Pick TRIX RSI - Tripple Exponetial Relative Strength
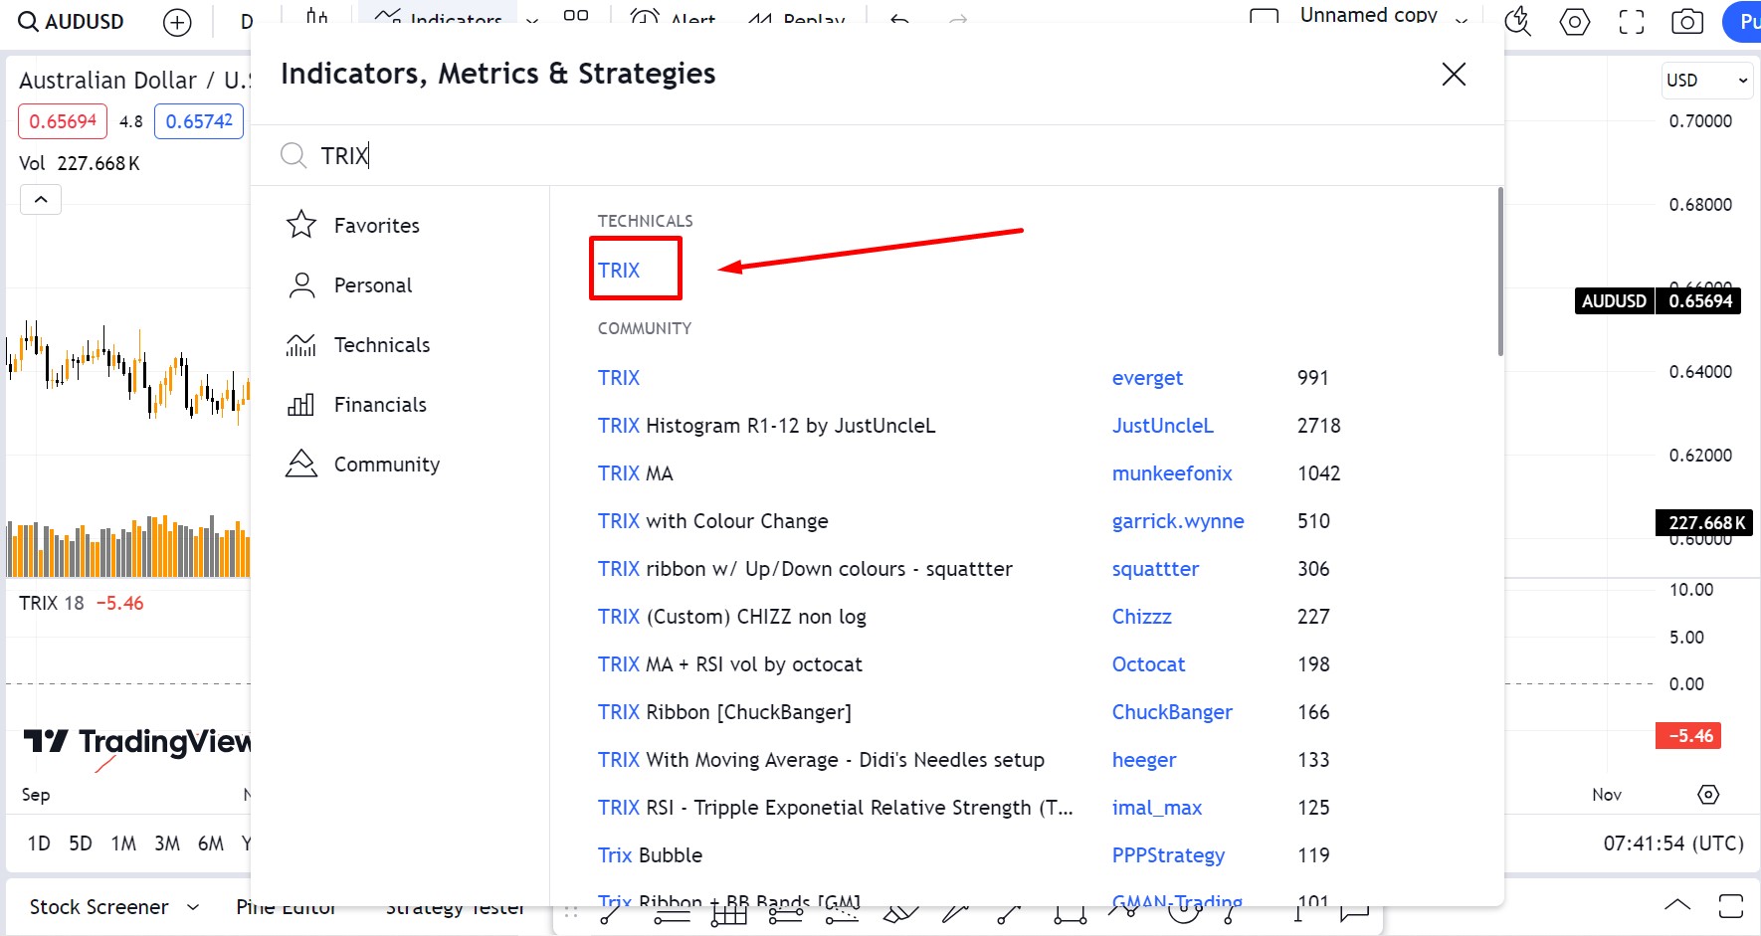Image resolution: width=1761 pixels, height=936 pixels. pos(835,808)
